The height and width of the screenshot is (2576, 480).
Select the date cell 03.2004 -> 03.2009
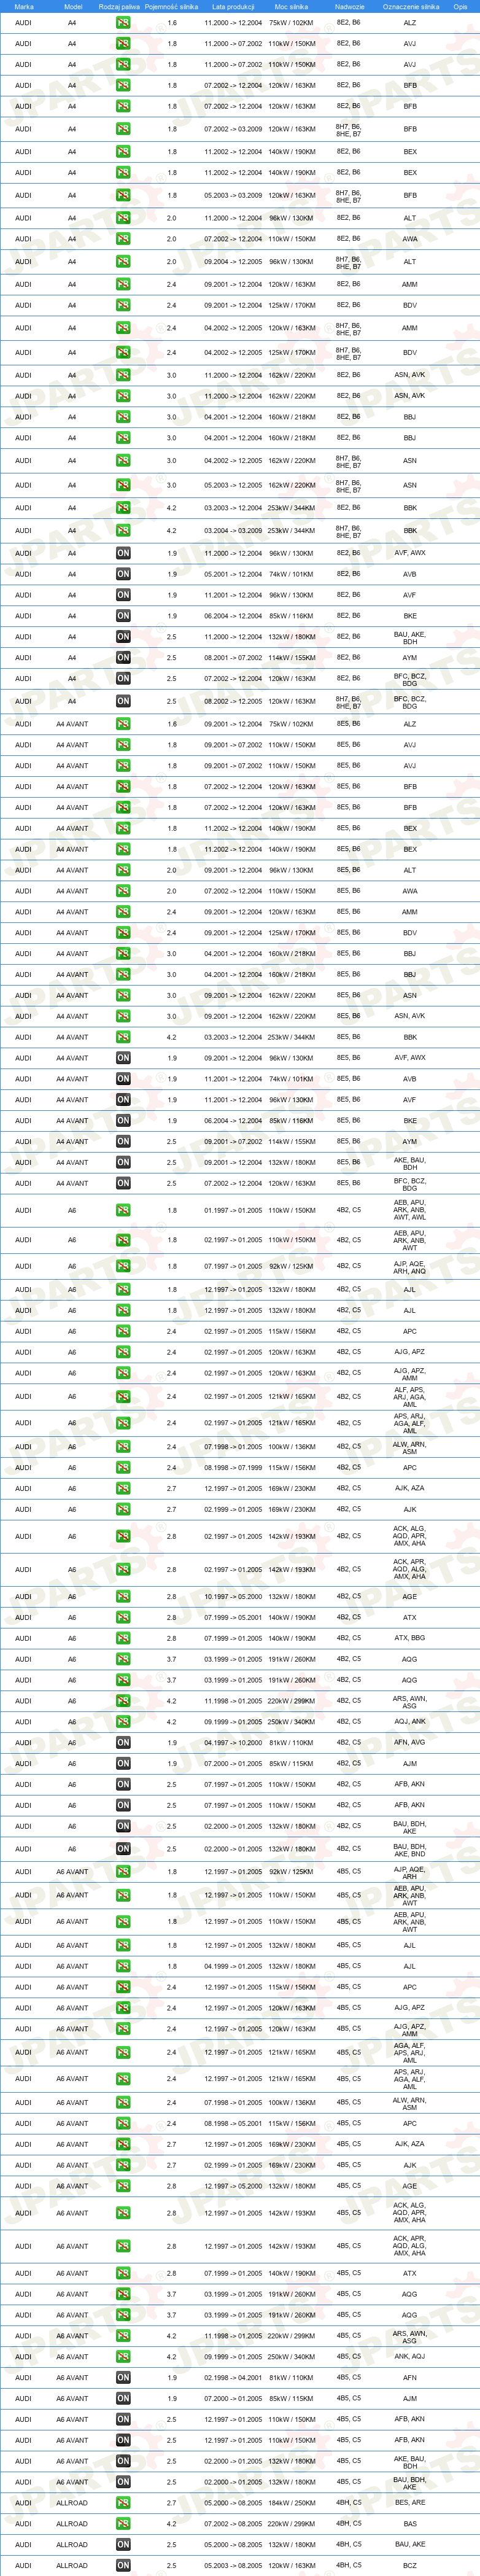(x=233, y=531)
